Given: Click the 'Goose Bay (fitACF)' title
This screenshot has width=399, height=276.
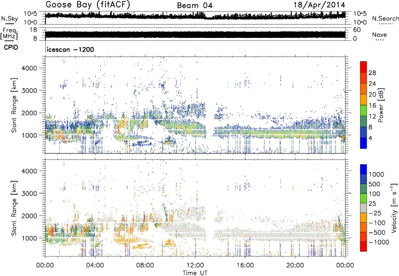Looking at the screenshot, I should coord(88,5).
